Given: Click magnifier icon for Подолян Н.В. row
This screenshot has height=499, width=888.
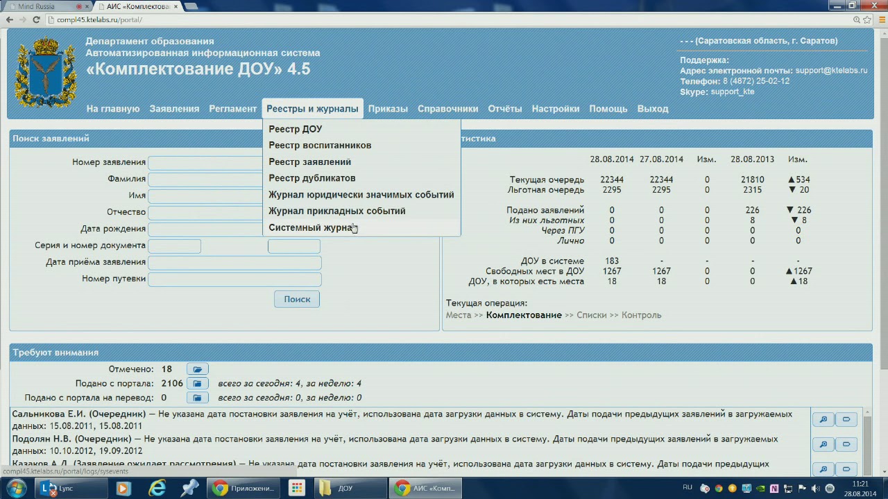Looking at the screenshot, I should tap(823, 444).
